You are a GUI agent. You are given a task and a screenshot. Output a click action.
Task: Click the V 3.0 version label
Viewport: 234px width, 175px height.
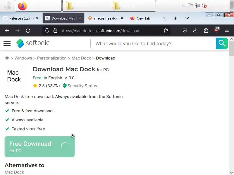coord(69,78)
